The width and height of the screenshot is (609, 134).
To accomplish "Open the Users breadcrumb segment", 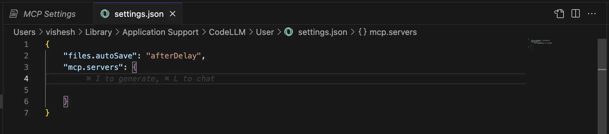I will click(x=24, y=32).
